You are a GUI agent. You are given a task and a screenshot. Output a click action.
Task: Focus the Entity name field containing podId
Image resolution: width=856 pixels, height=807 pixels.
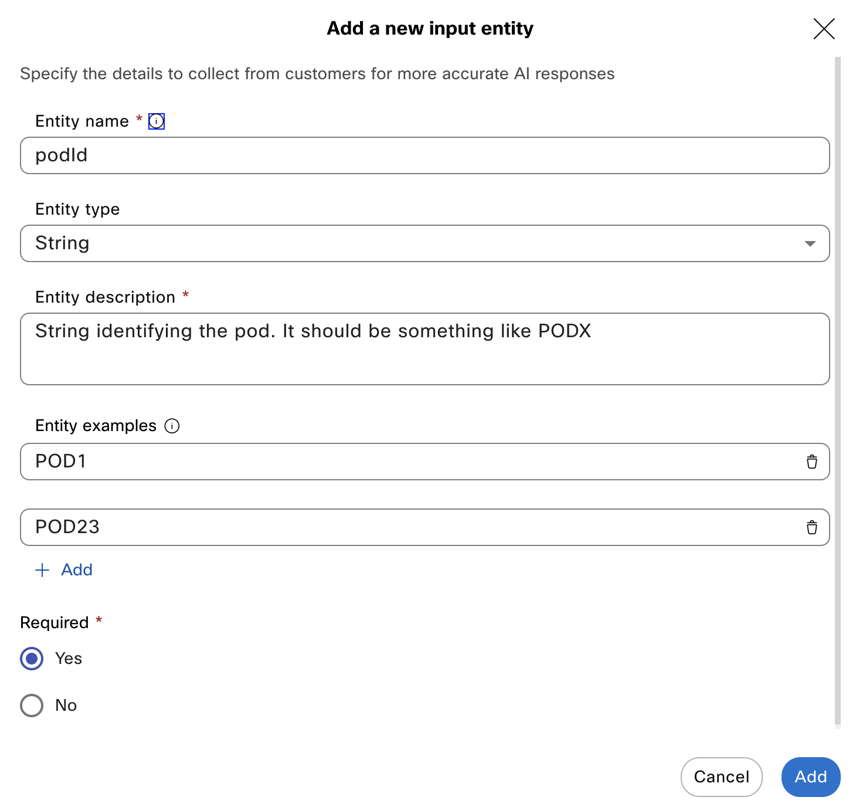tap(425, 155)
